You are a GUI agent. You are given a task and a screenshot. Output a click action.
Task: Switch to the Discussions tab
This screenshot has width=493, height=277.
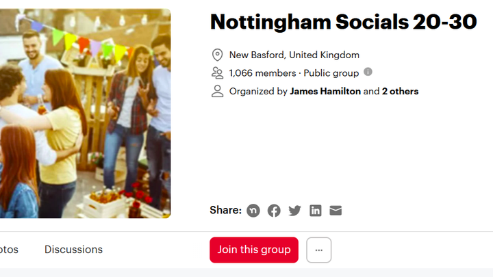click(x=73, y=250)
